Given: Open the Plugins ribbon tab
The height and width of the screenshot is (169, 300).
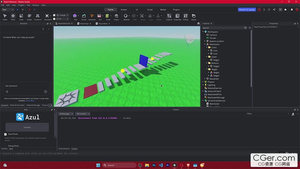Looking at the screenshot, I should pyautogui.click(x=176, y=10).
